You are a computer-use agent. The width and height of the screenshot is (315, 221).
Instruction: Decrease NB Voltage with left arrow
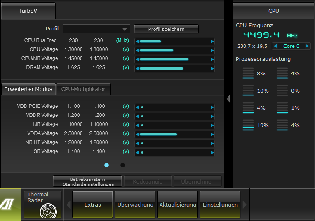[137, 126]
